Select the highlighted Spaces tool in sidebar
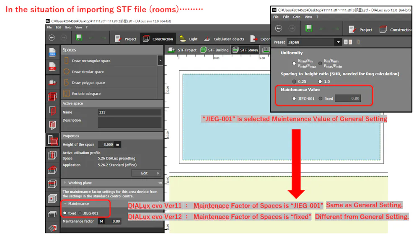The width and height of the screenshot is (419, 238). point(52,140)
